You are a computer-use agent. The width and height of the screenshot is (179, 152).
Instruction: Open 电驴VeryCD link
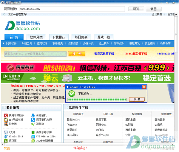click(x=103, y=135)
